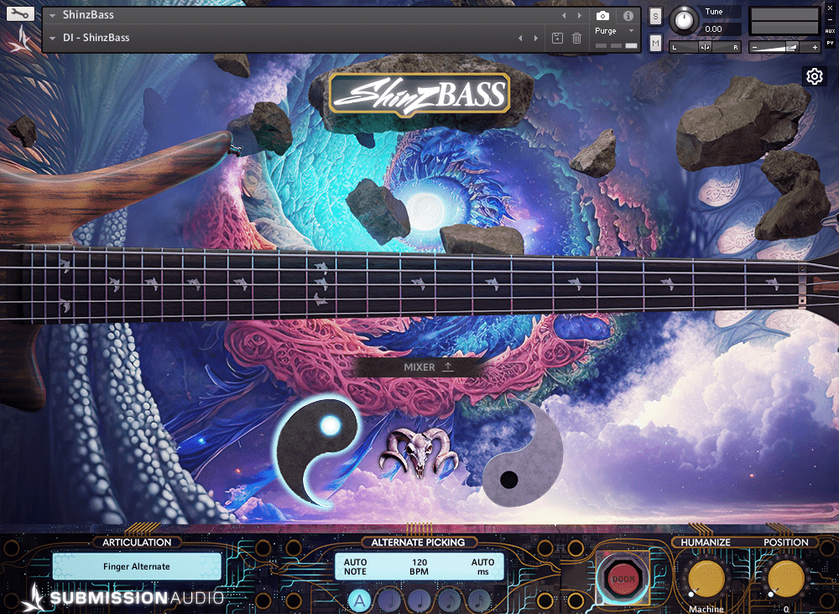Click the instrument info icon next to the camera
Viewport: 839px width, 614px height.
627,14
